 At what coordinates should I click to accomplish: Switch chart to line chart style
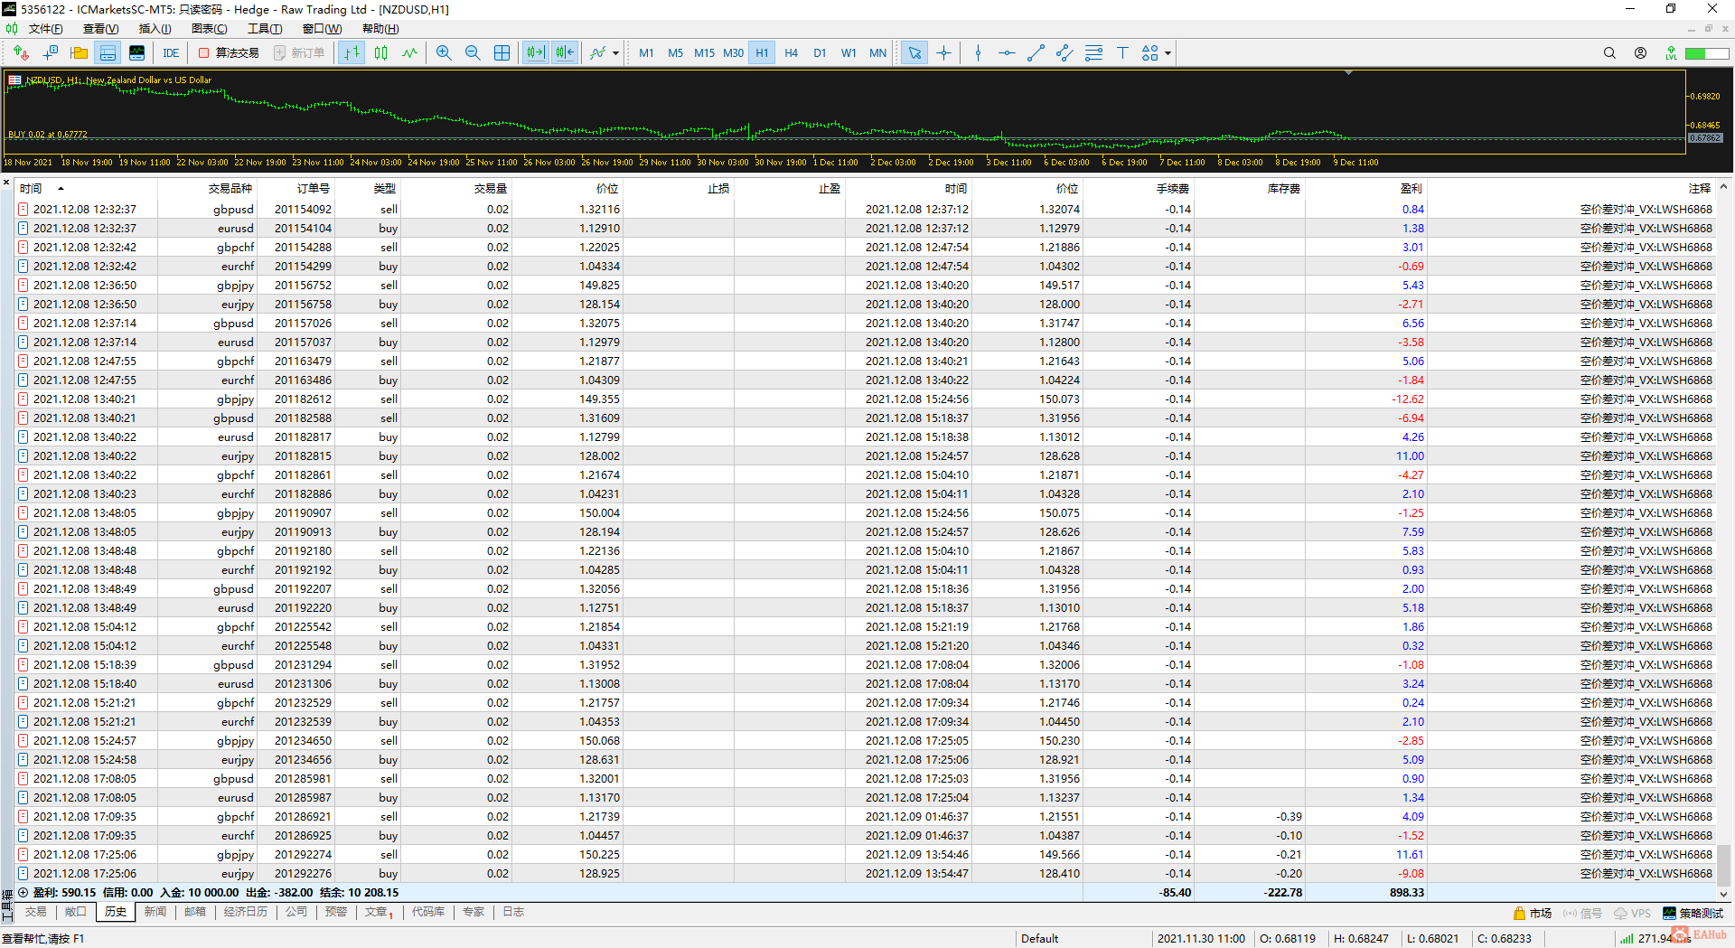(x=409, y=53)
